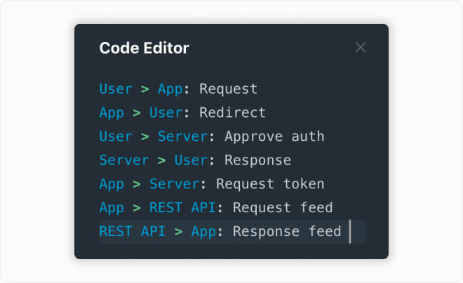The image size is (463, 283).
Task: Click "App" in the highlighted last line
Action: 203,232
